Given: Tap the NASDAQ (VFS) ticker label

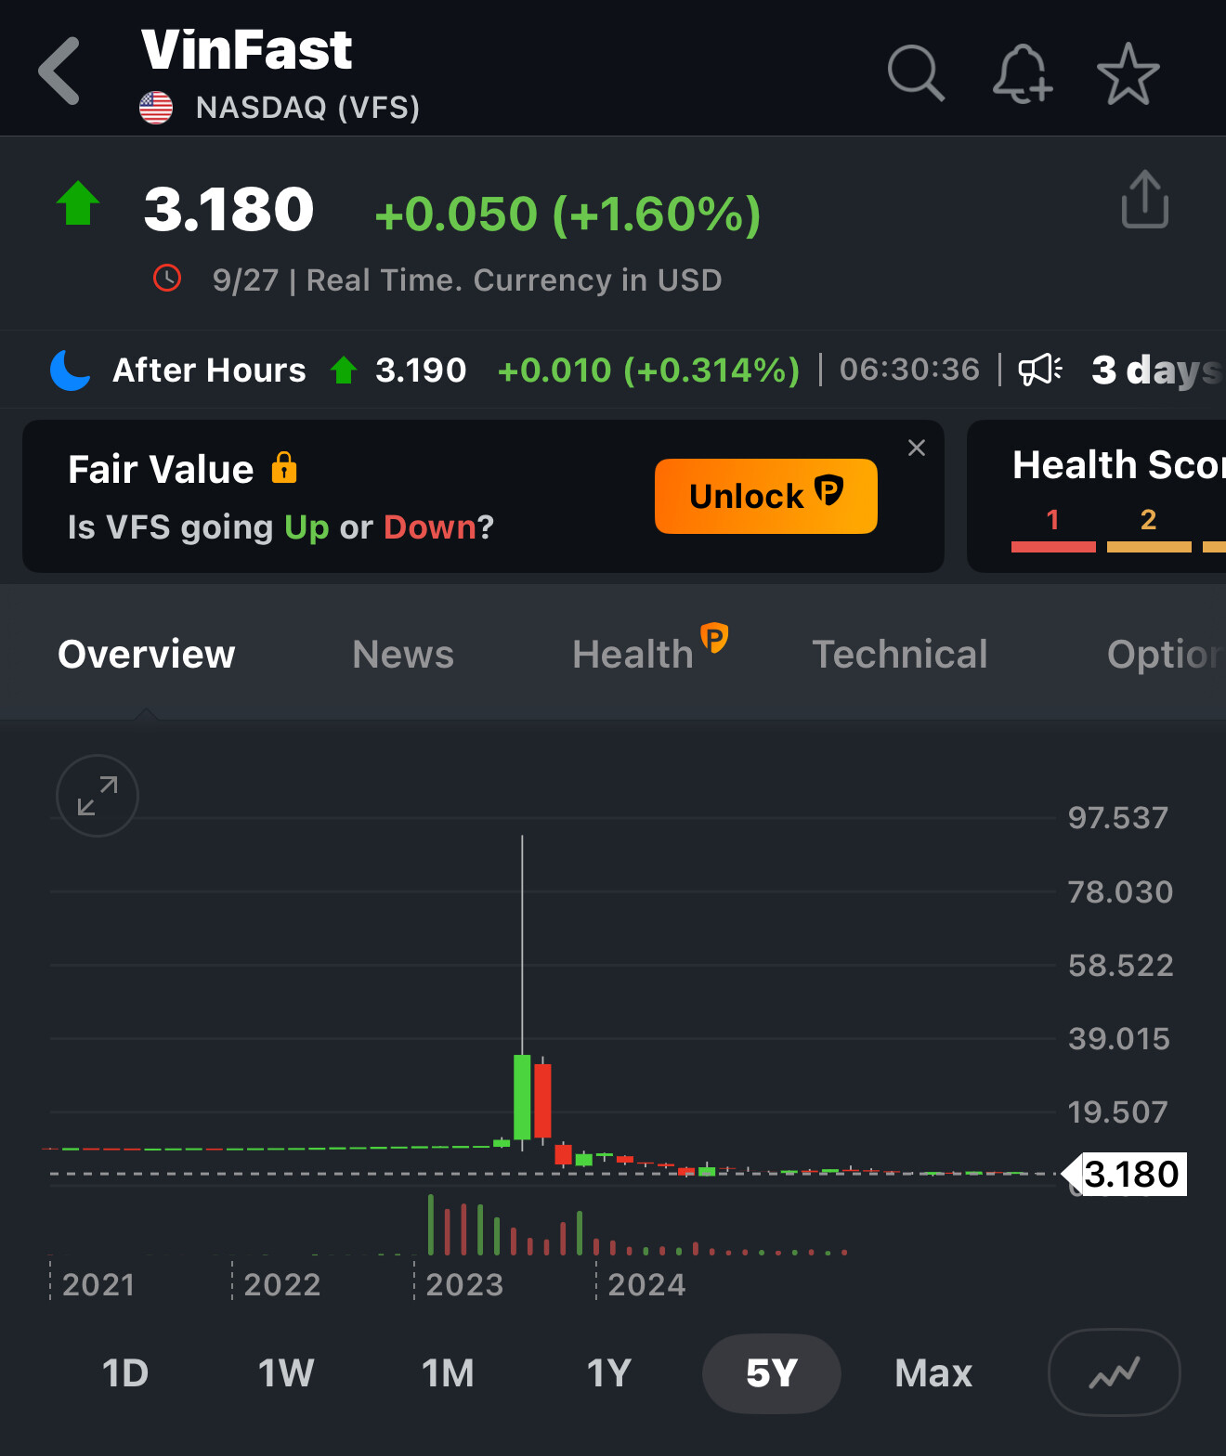Looking at the screenshot, I should click(308, 108).
